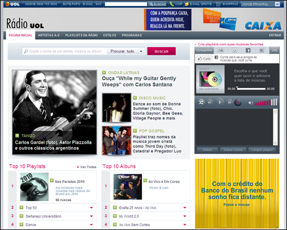Open the Third Day band photo thumbnail

(x=117, y=140)
